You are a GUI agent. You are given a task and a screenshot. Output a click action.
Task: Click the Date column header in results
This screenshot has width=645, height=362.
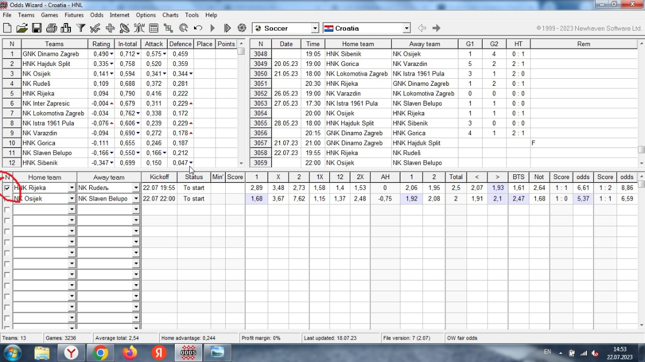click(x=286, y=44)
